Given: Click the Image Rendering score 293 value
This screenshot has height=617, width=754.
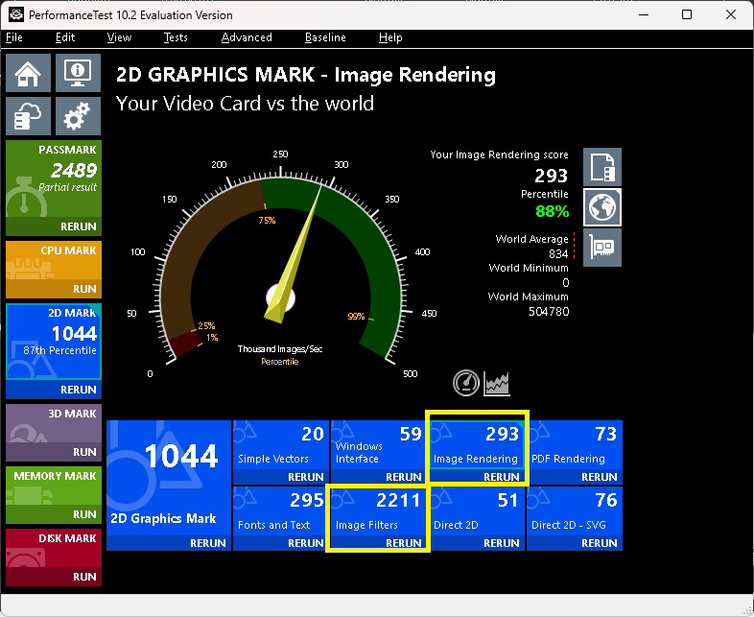Looking at the screenshot, I should (551, 176).
